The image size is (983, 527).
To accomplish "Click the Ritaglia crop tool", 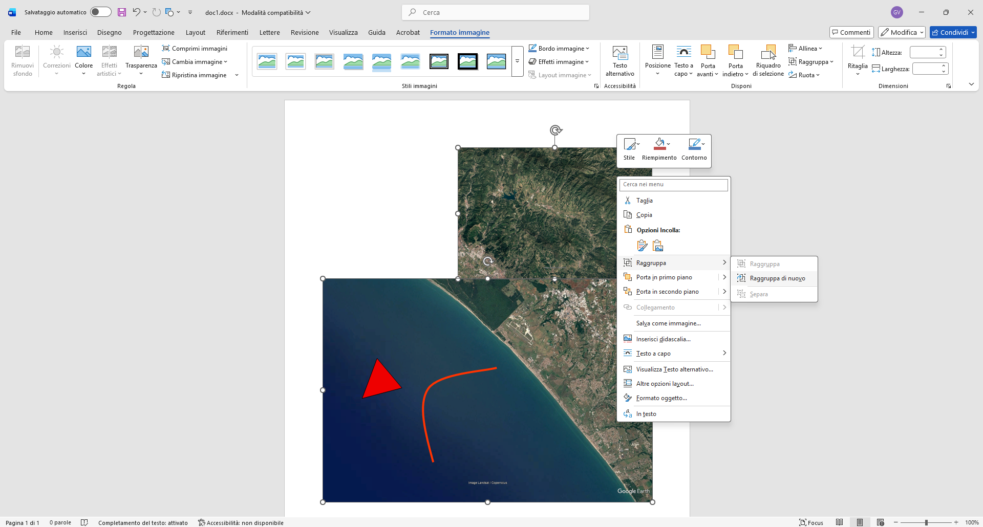I will point(858,60).
